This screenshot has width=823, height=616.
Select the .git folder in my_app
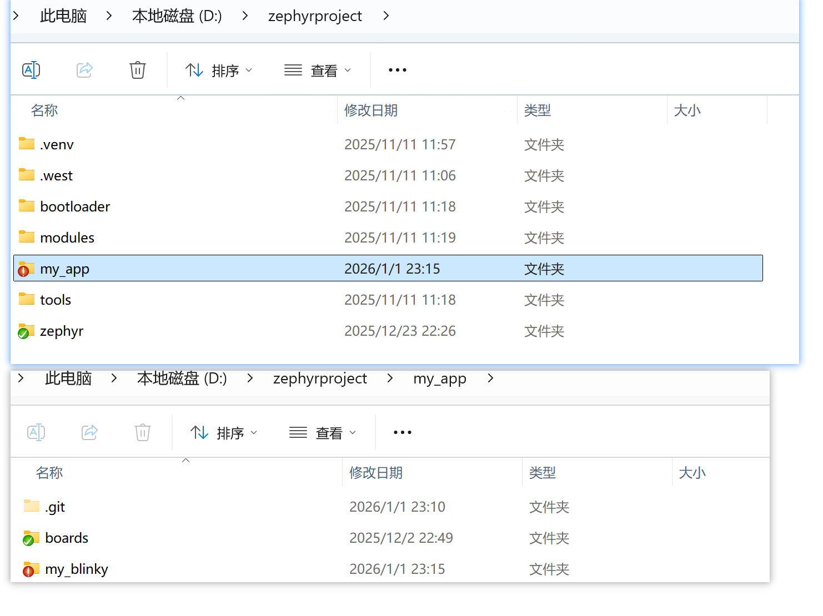point(55,507)
